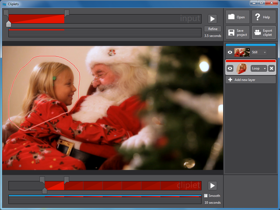Screen dimensions: 280x210
Task: Click the "10 seconds" duration label
Action: tap(213, 203)
